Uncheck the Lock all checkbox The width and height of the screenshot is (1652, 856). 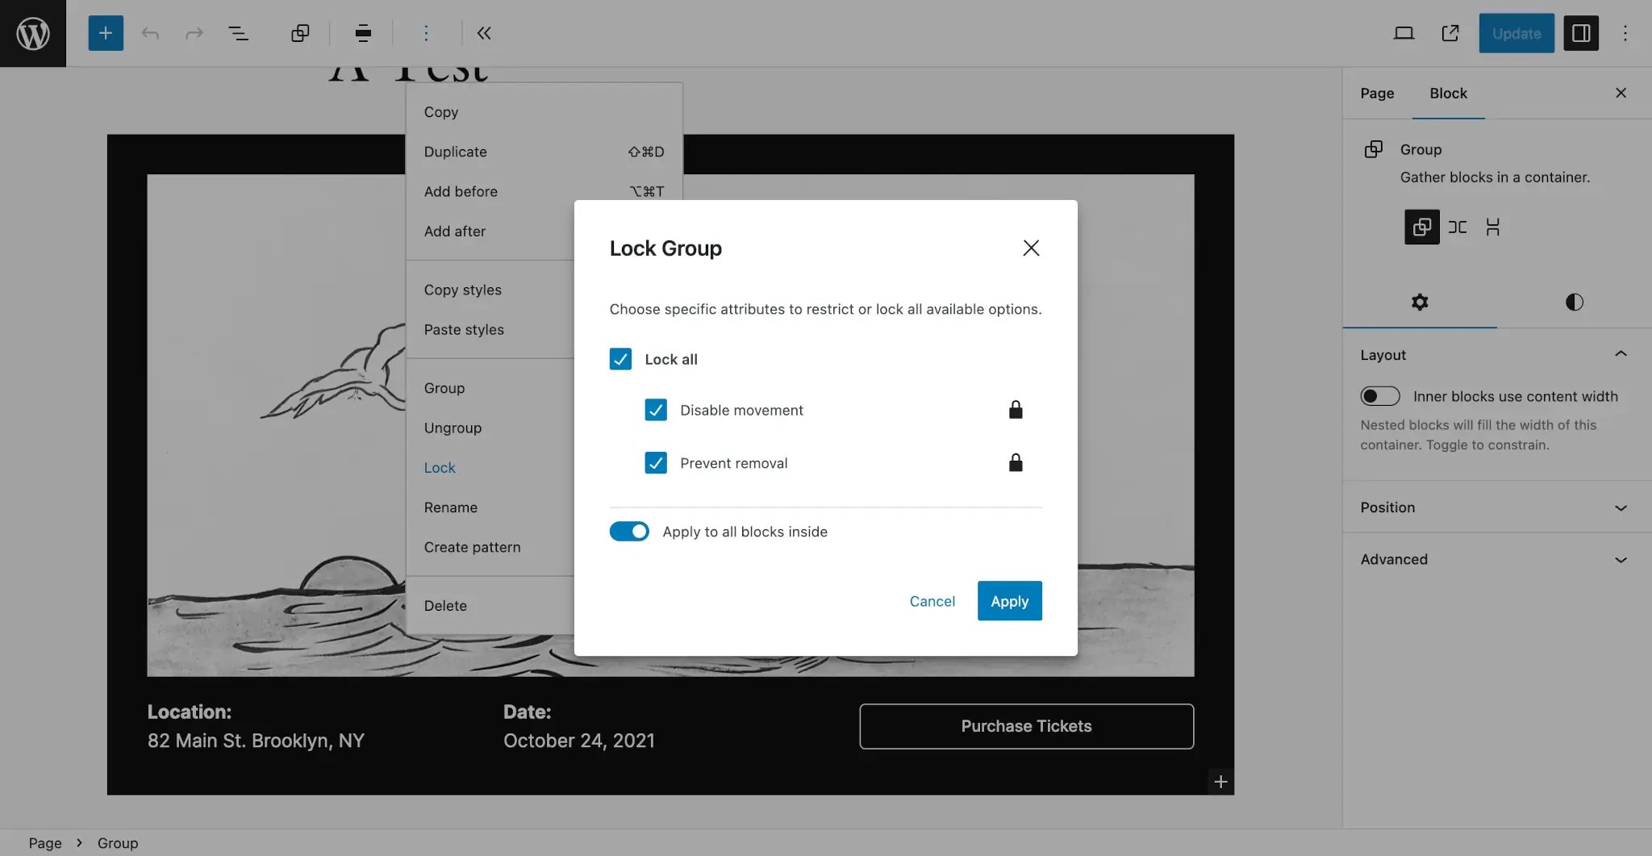(619, 358)
